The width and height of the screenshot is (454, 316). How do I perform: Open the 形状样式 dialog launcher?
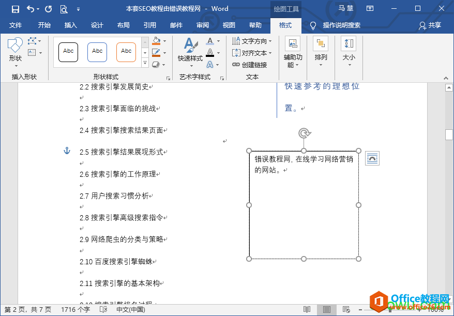click(168, 78)
